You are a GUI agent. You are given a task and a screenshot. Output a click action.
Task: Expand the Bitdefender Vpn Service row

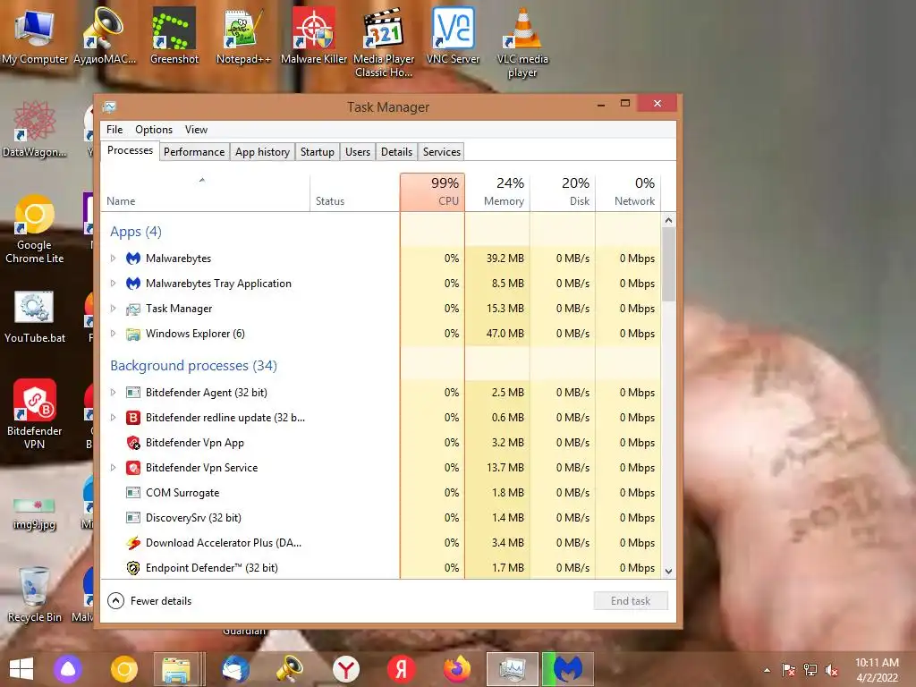(114, 468)
